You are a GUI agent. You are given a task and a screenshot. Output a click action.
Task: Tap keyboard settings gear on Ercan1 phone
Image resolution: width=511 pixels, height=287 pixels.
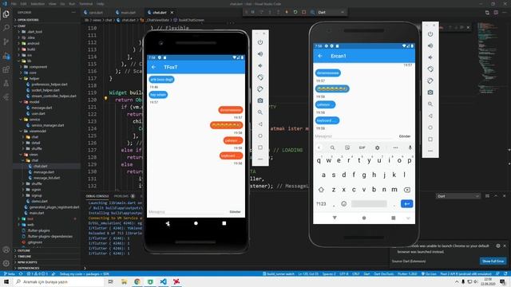[377, 147]
